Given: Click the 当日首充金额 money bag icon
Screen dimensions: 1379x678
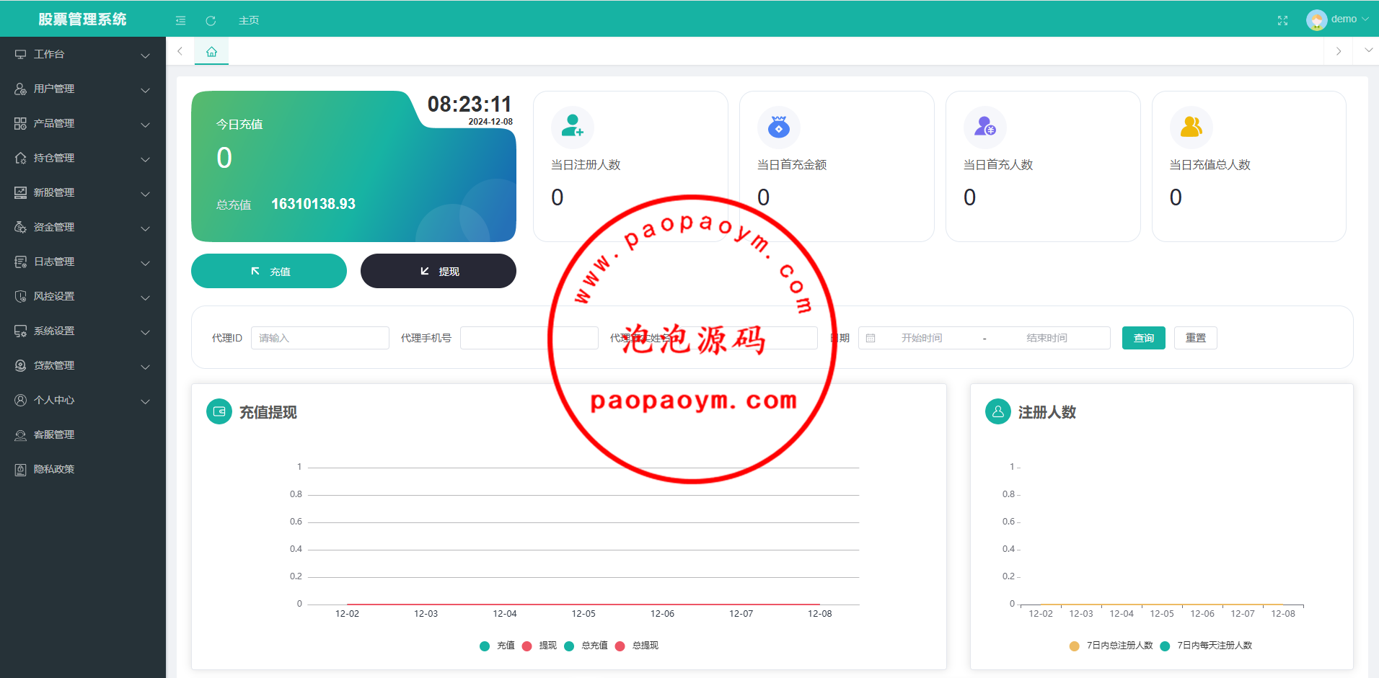Looking at the screenshot, I should pos(778,126).
